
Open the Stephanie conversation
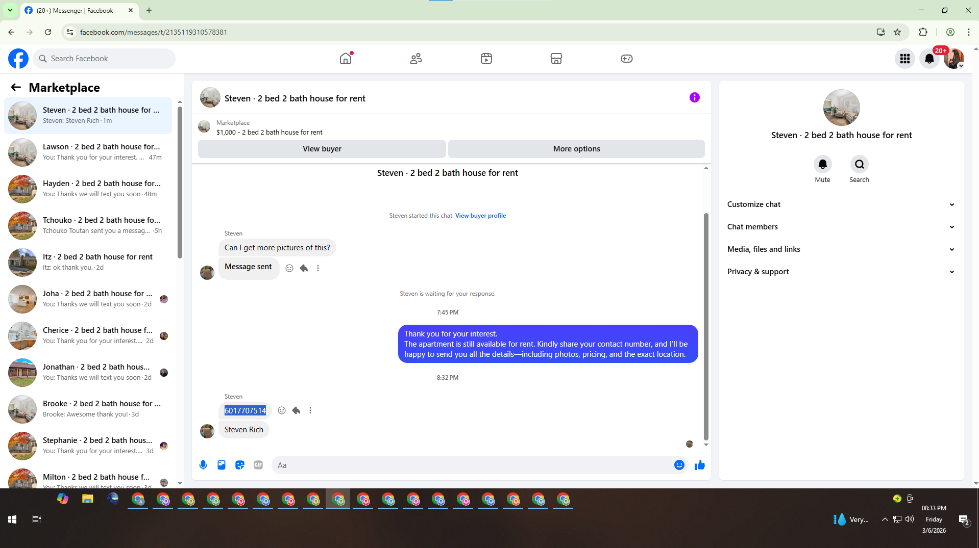click(88, 446)
